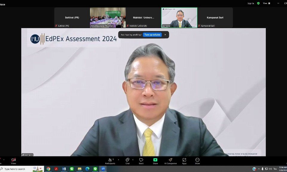
Task: Select the Mahidol University participant tile
Action: coord(143,18)
